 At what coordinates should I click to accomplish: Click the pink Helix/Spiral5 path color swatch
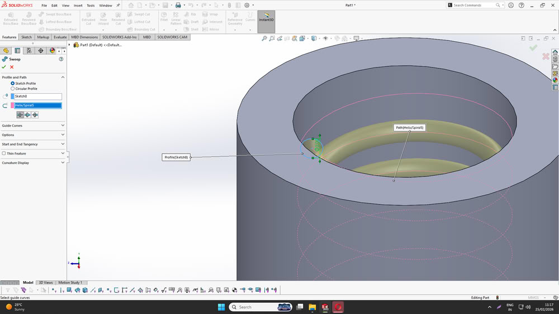[x=12, y=105]
